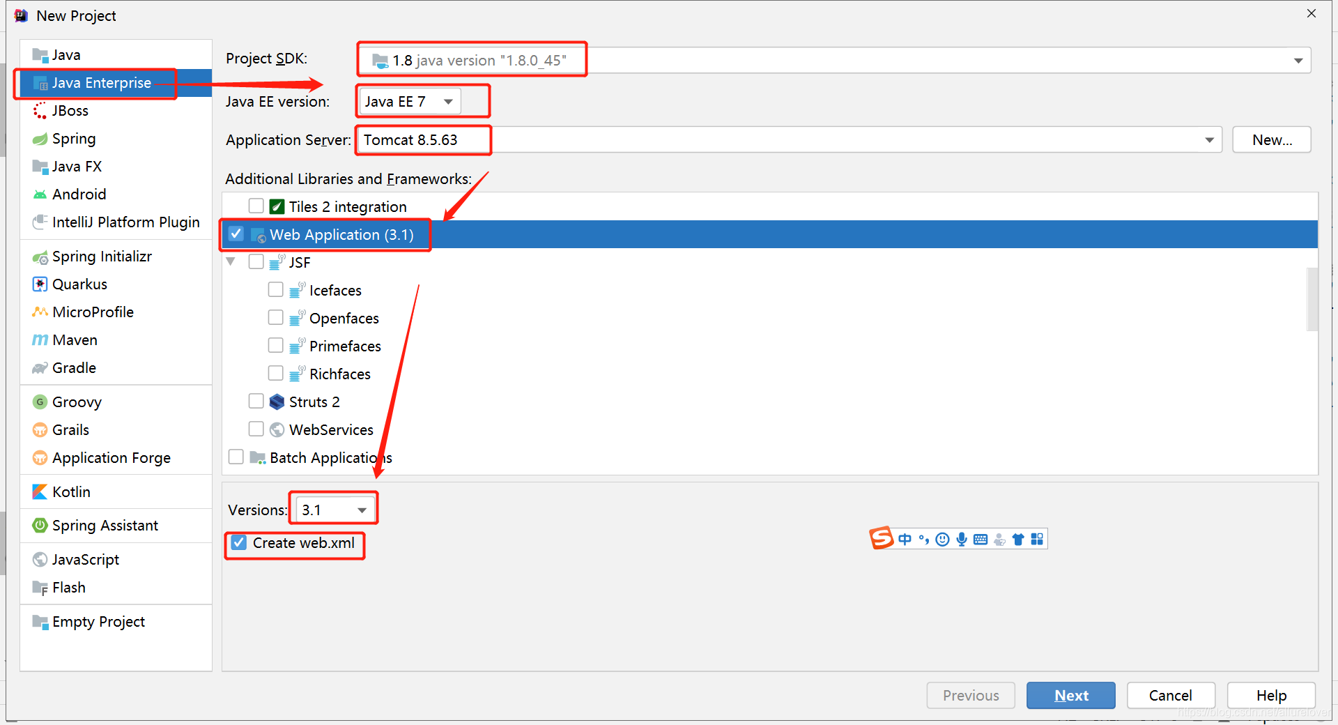Image resolution: width=1338 pixels, height=725 pixels.
Task: Enable the Struts 2 checkbox
Action: point(256,401)
